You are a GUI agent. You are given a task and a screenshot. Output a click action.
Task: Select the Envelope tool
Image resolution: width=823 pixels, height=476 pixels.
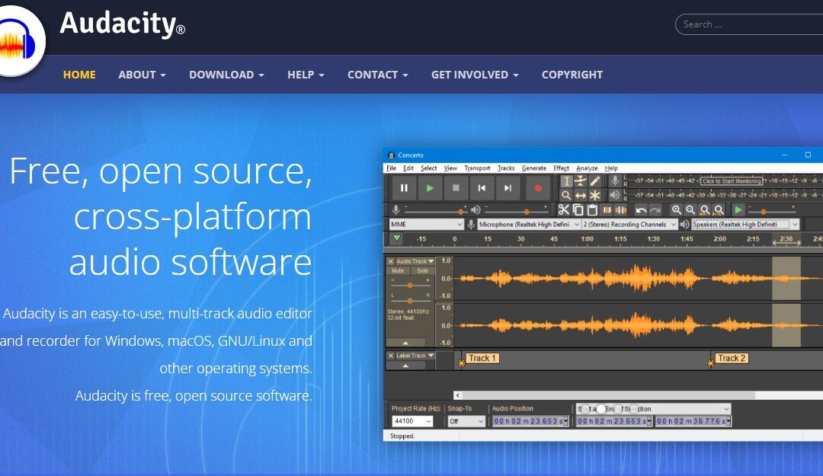tap(580, 181)
